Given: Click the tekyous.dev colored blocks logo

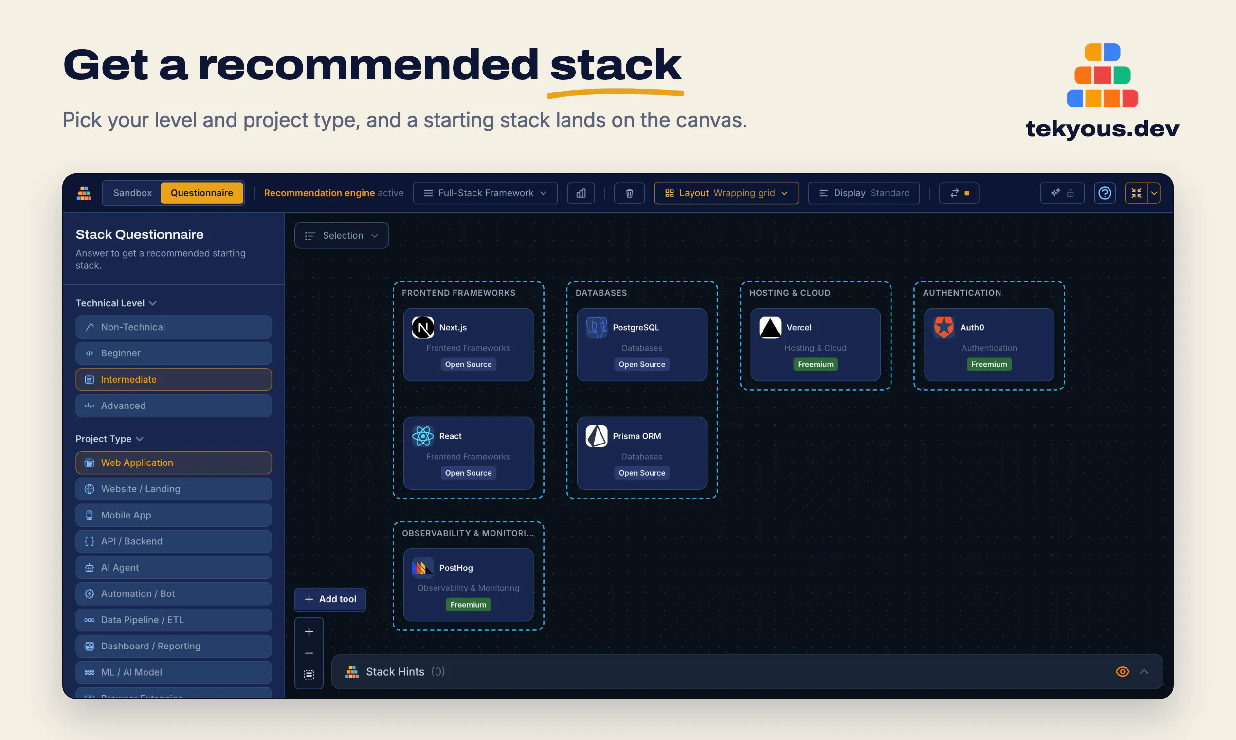Looking at the screenshot, I should [x=1103, y=75].
